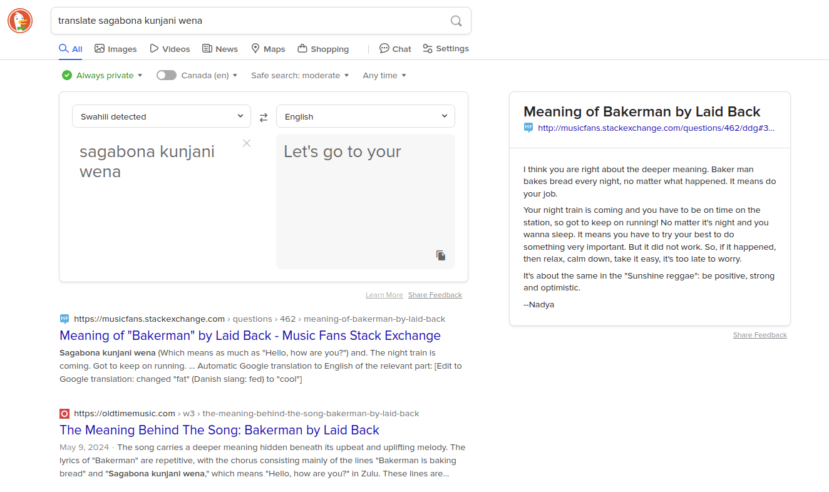Toggle the Canada region switch
The image size is (829, 492).
pyautogui.click(x=167, y=75)
